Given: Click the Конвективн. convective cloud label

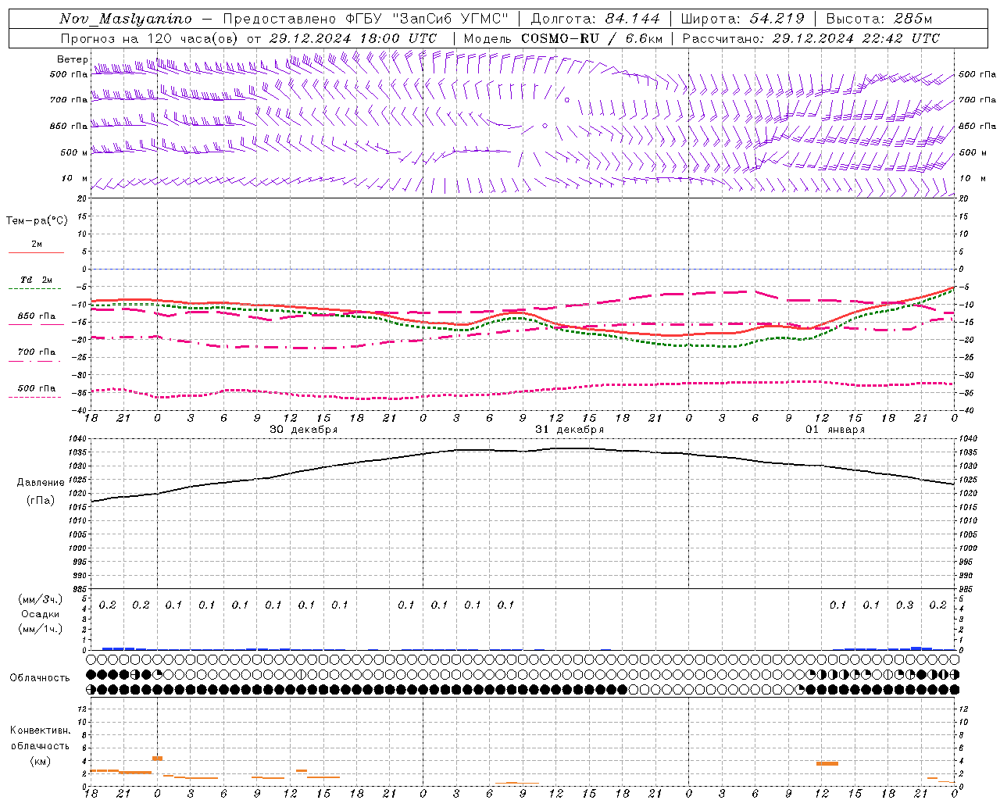Looking at the screenshot, I should tap(40, 730).
